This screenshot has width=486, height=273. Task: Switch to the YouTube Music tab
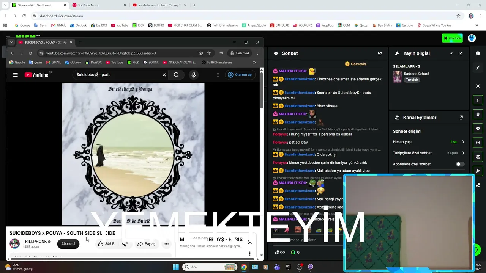(x=98, y=5)
